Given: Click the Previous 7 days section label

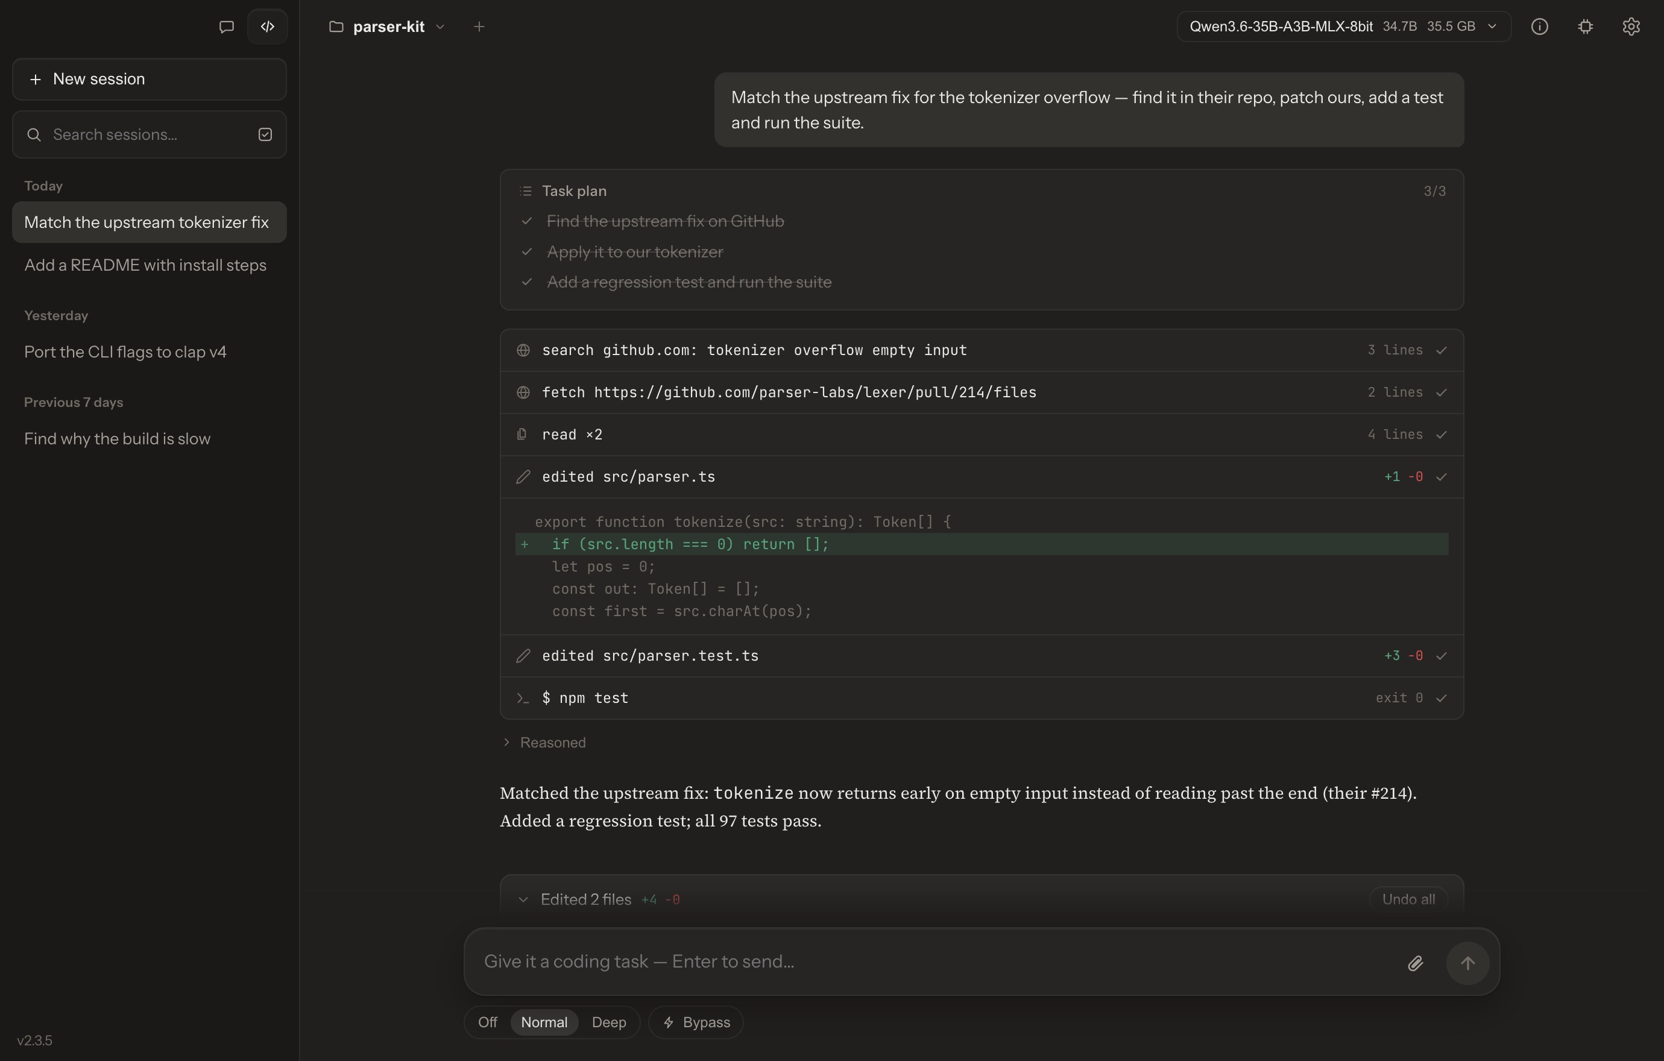Looking at the screenshot, I should (73, 402).
